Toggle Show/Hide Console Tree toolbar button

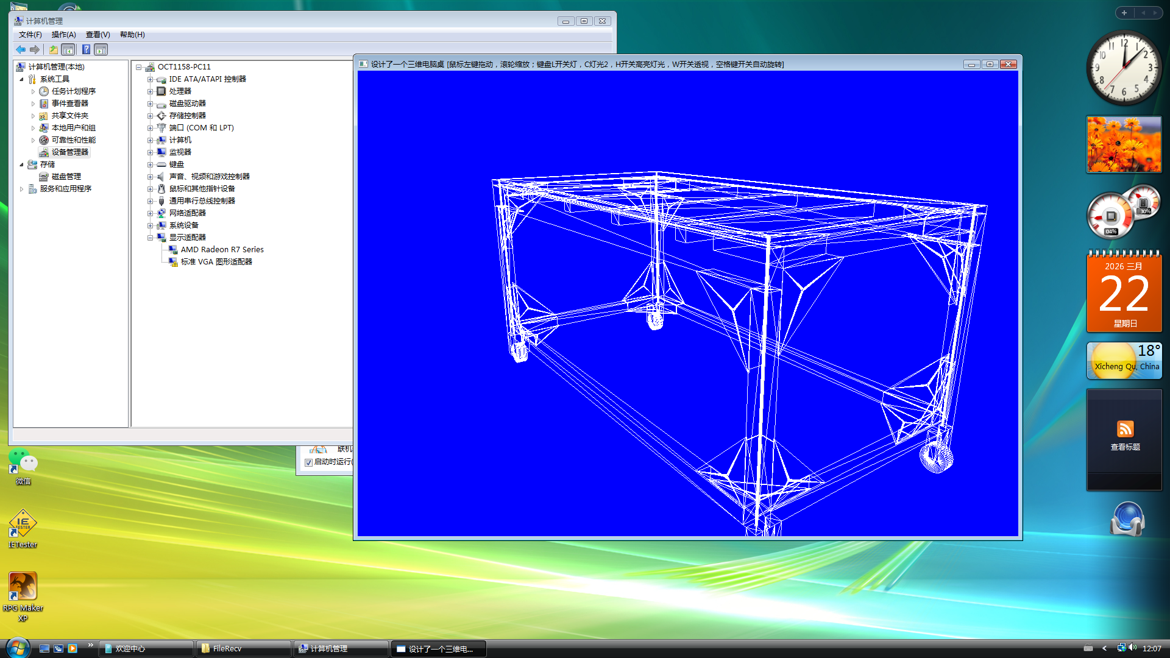[x=68, y=49]
